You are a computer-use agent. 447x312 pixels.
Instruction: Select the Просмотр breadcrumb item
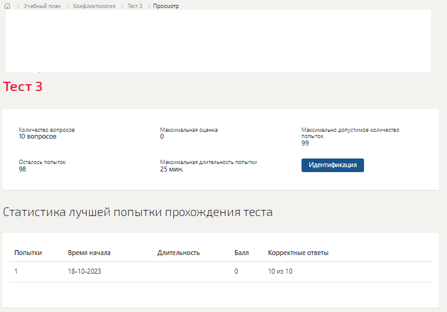coord(166,6)
